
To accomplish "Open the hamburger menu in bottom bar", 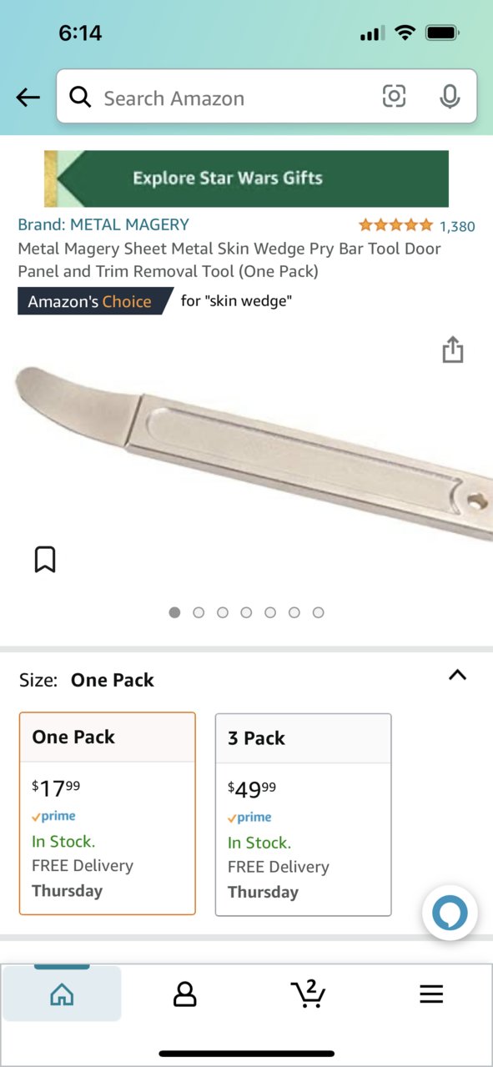I will 431,994.
